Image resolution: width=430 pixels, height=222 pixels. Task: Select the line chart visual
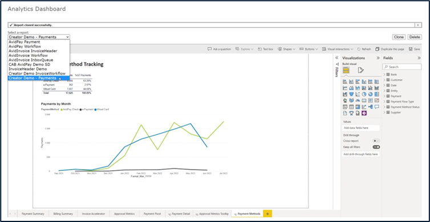pos(345,88)
